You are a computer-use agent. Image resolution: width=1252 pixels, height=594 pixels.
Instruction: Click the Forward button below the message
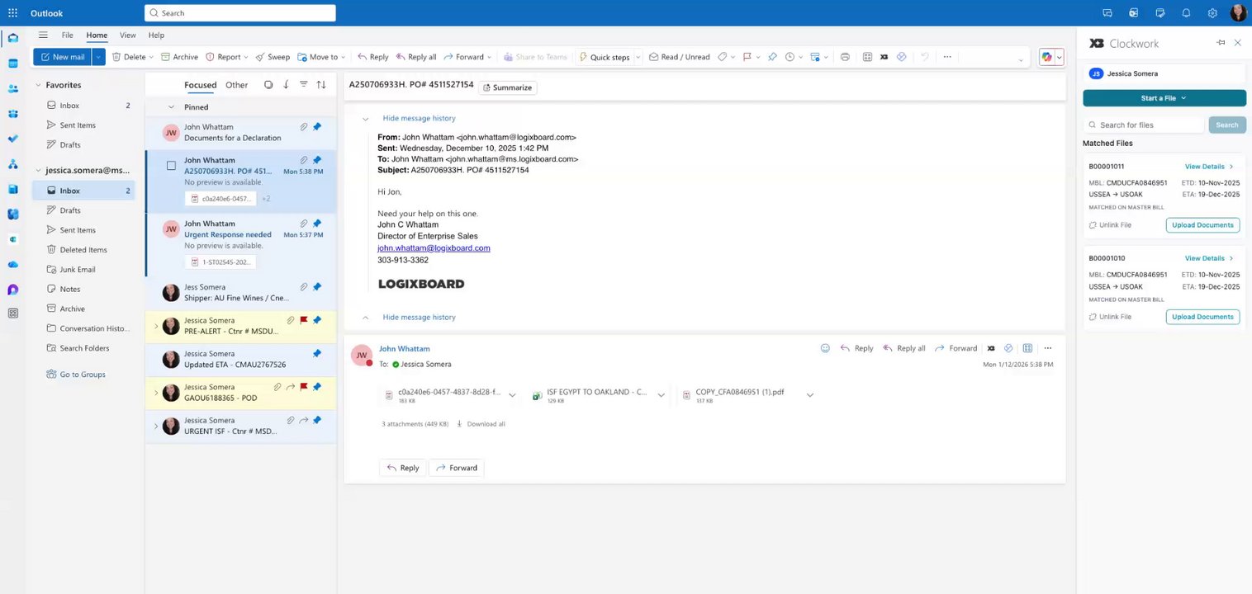coord(456,468)
